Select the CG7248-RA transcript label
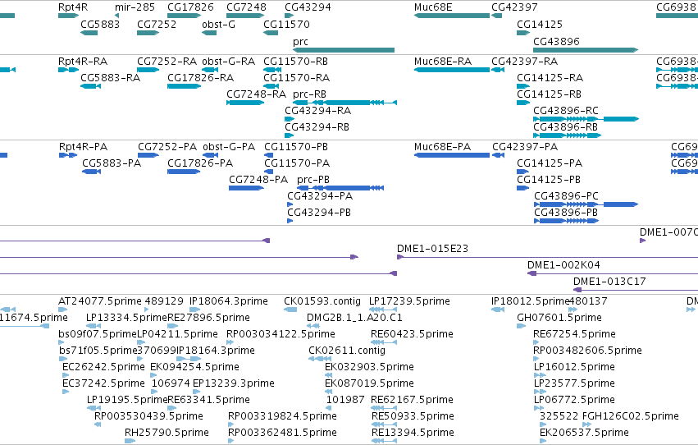The image size is (698, 445). [257, 94]
